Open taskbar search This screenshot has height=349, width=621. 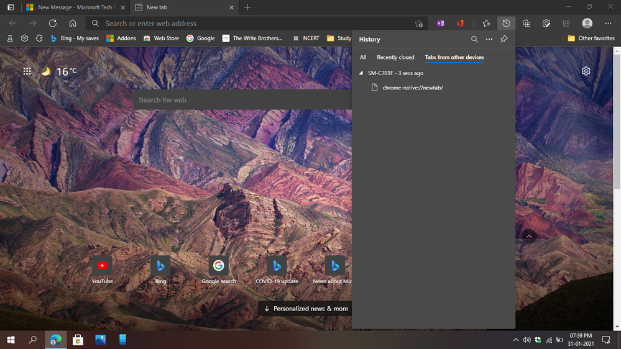pos(33,340)
